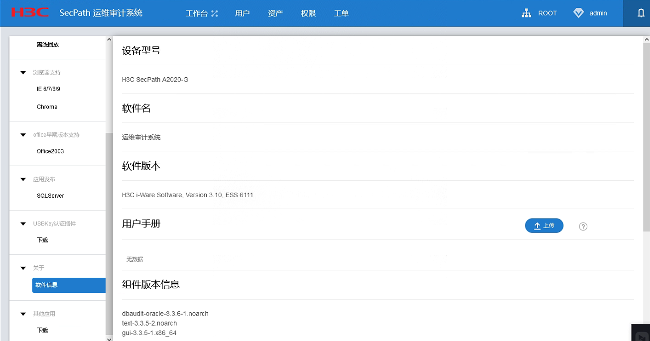Select 下载 under 其他应用
Screen dimensions: 650x341
42,330
